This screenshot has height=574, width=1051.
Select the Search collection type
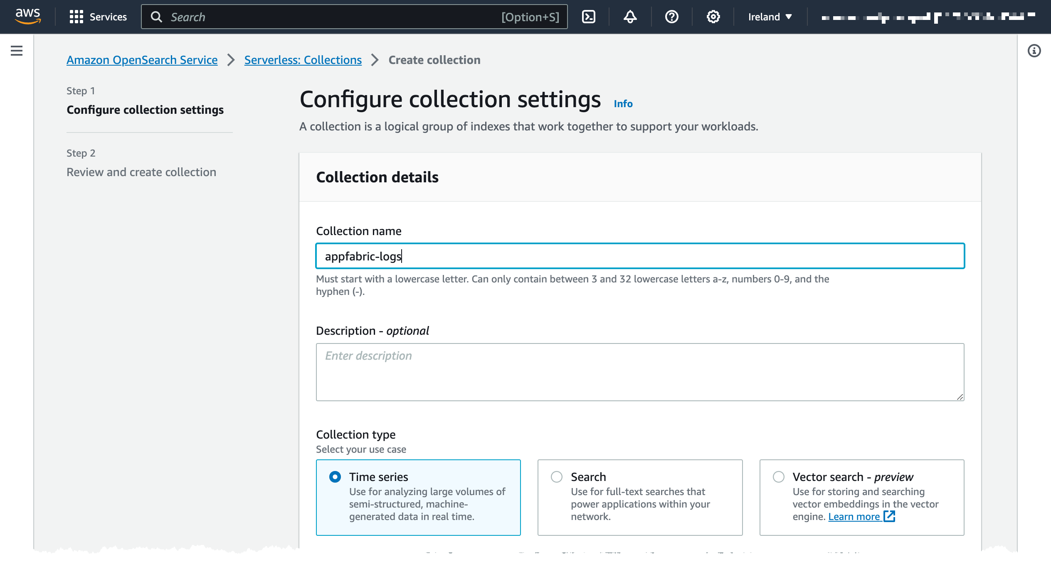coord(557,477)
